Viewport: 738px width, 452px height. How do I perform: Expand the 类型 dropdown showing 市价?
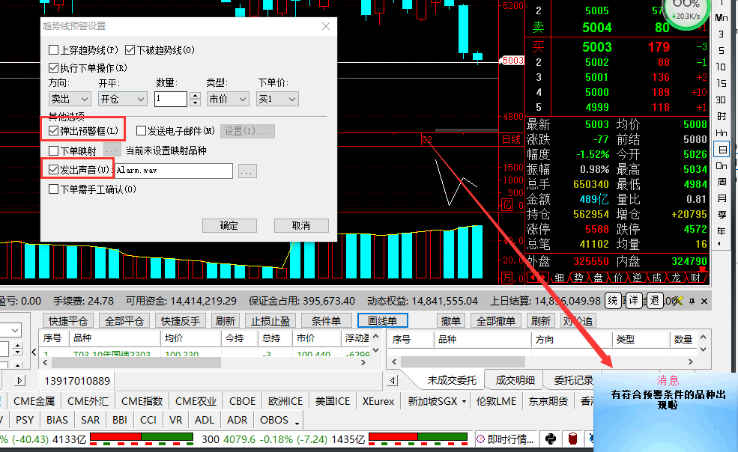[x=228, y=99]
